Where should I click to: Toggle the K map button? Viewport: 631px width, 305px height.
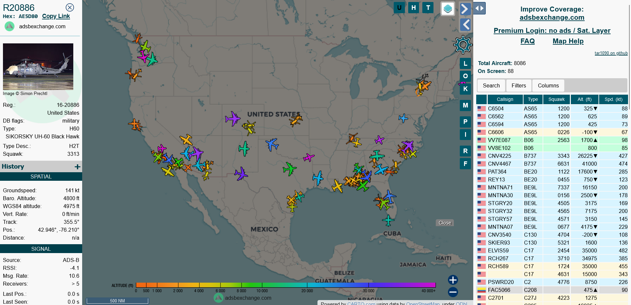[x=465, y=89]
